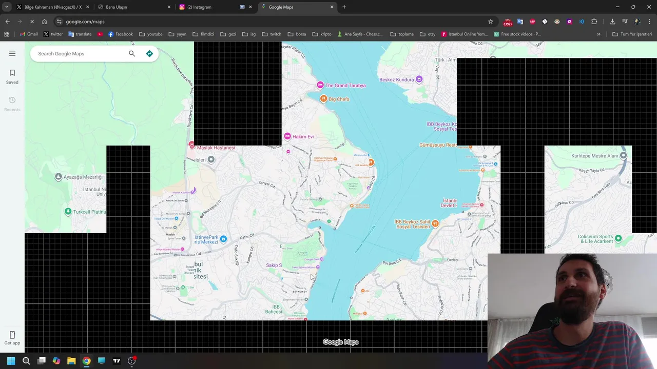Open the Ana Sayfa - Chess.com bookmark

(360, 34)
